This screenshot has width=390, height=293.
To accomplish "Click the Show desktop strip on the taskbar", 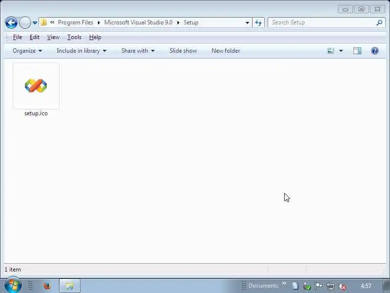I will (387, 286).
